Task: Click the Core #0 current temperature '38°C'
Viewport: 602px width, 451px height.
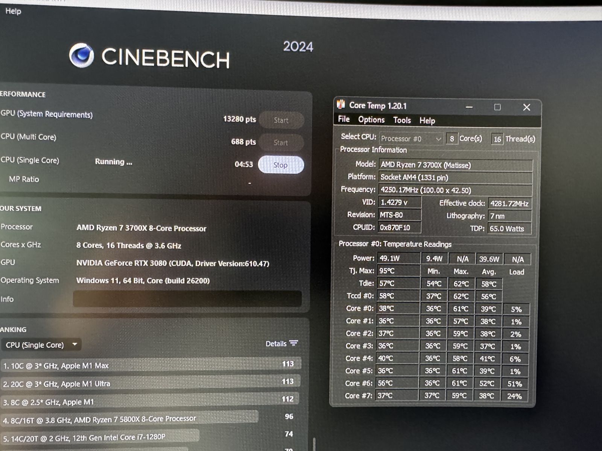Action: point(398,308)
